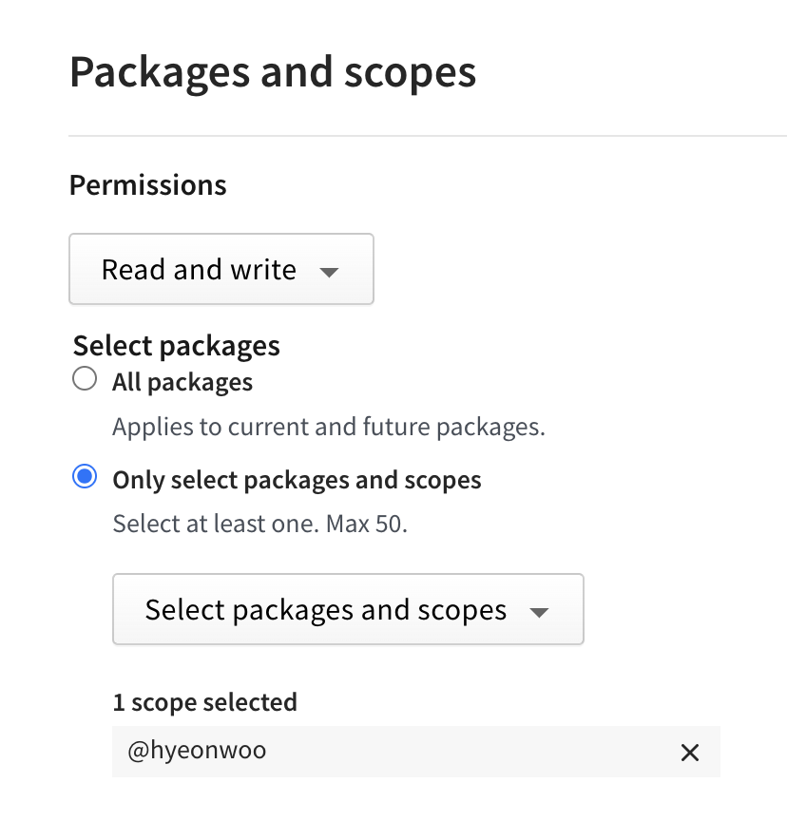
Task: Open the Read and write permissions dropdown
Action: (221, 270)
